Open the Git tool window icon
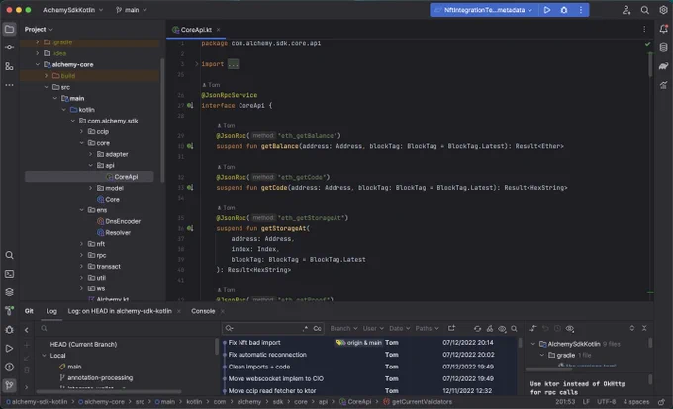The height and width of the screenshot is (409, 673). coord(9,385)
